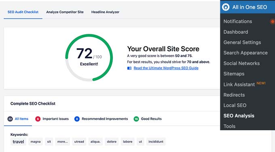
Task: Select the SEO Audit Checklist tab
Action: coord(23,12)
